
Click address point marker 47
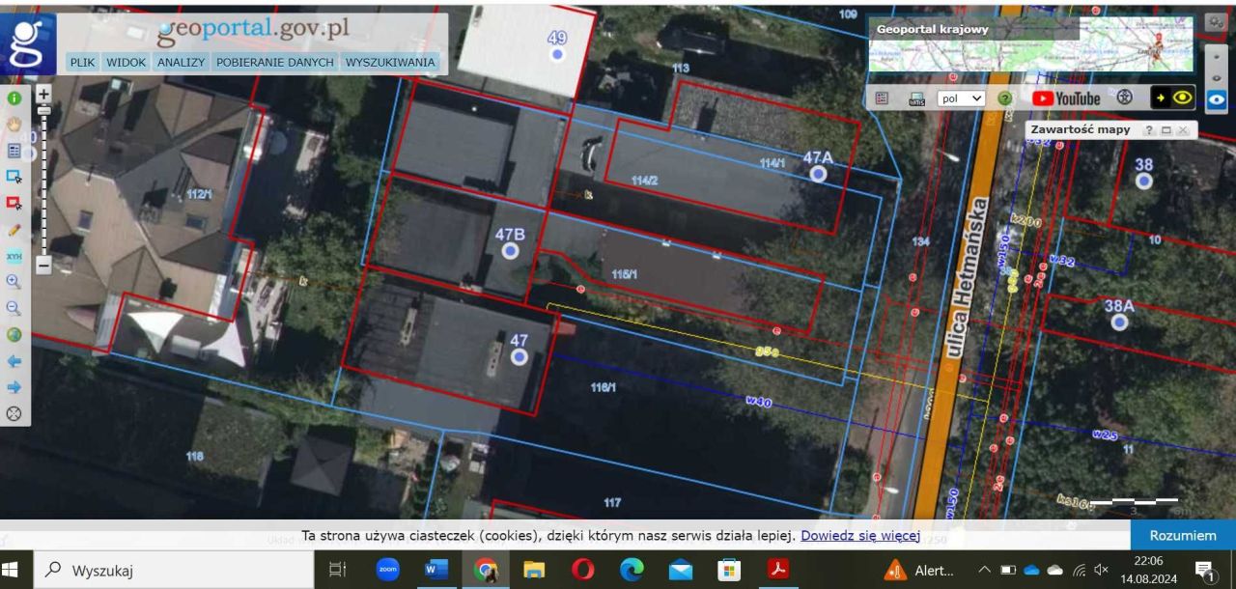coord(520,357)
